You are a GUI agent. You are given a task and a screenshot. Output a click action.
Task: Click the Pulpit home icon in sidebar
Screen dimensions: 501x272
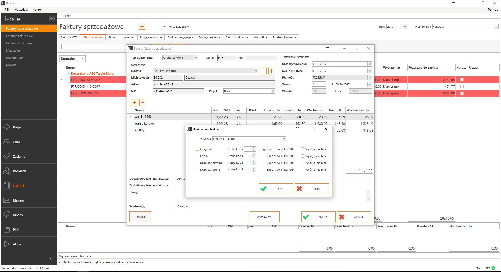[x=7, y=127]
